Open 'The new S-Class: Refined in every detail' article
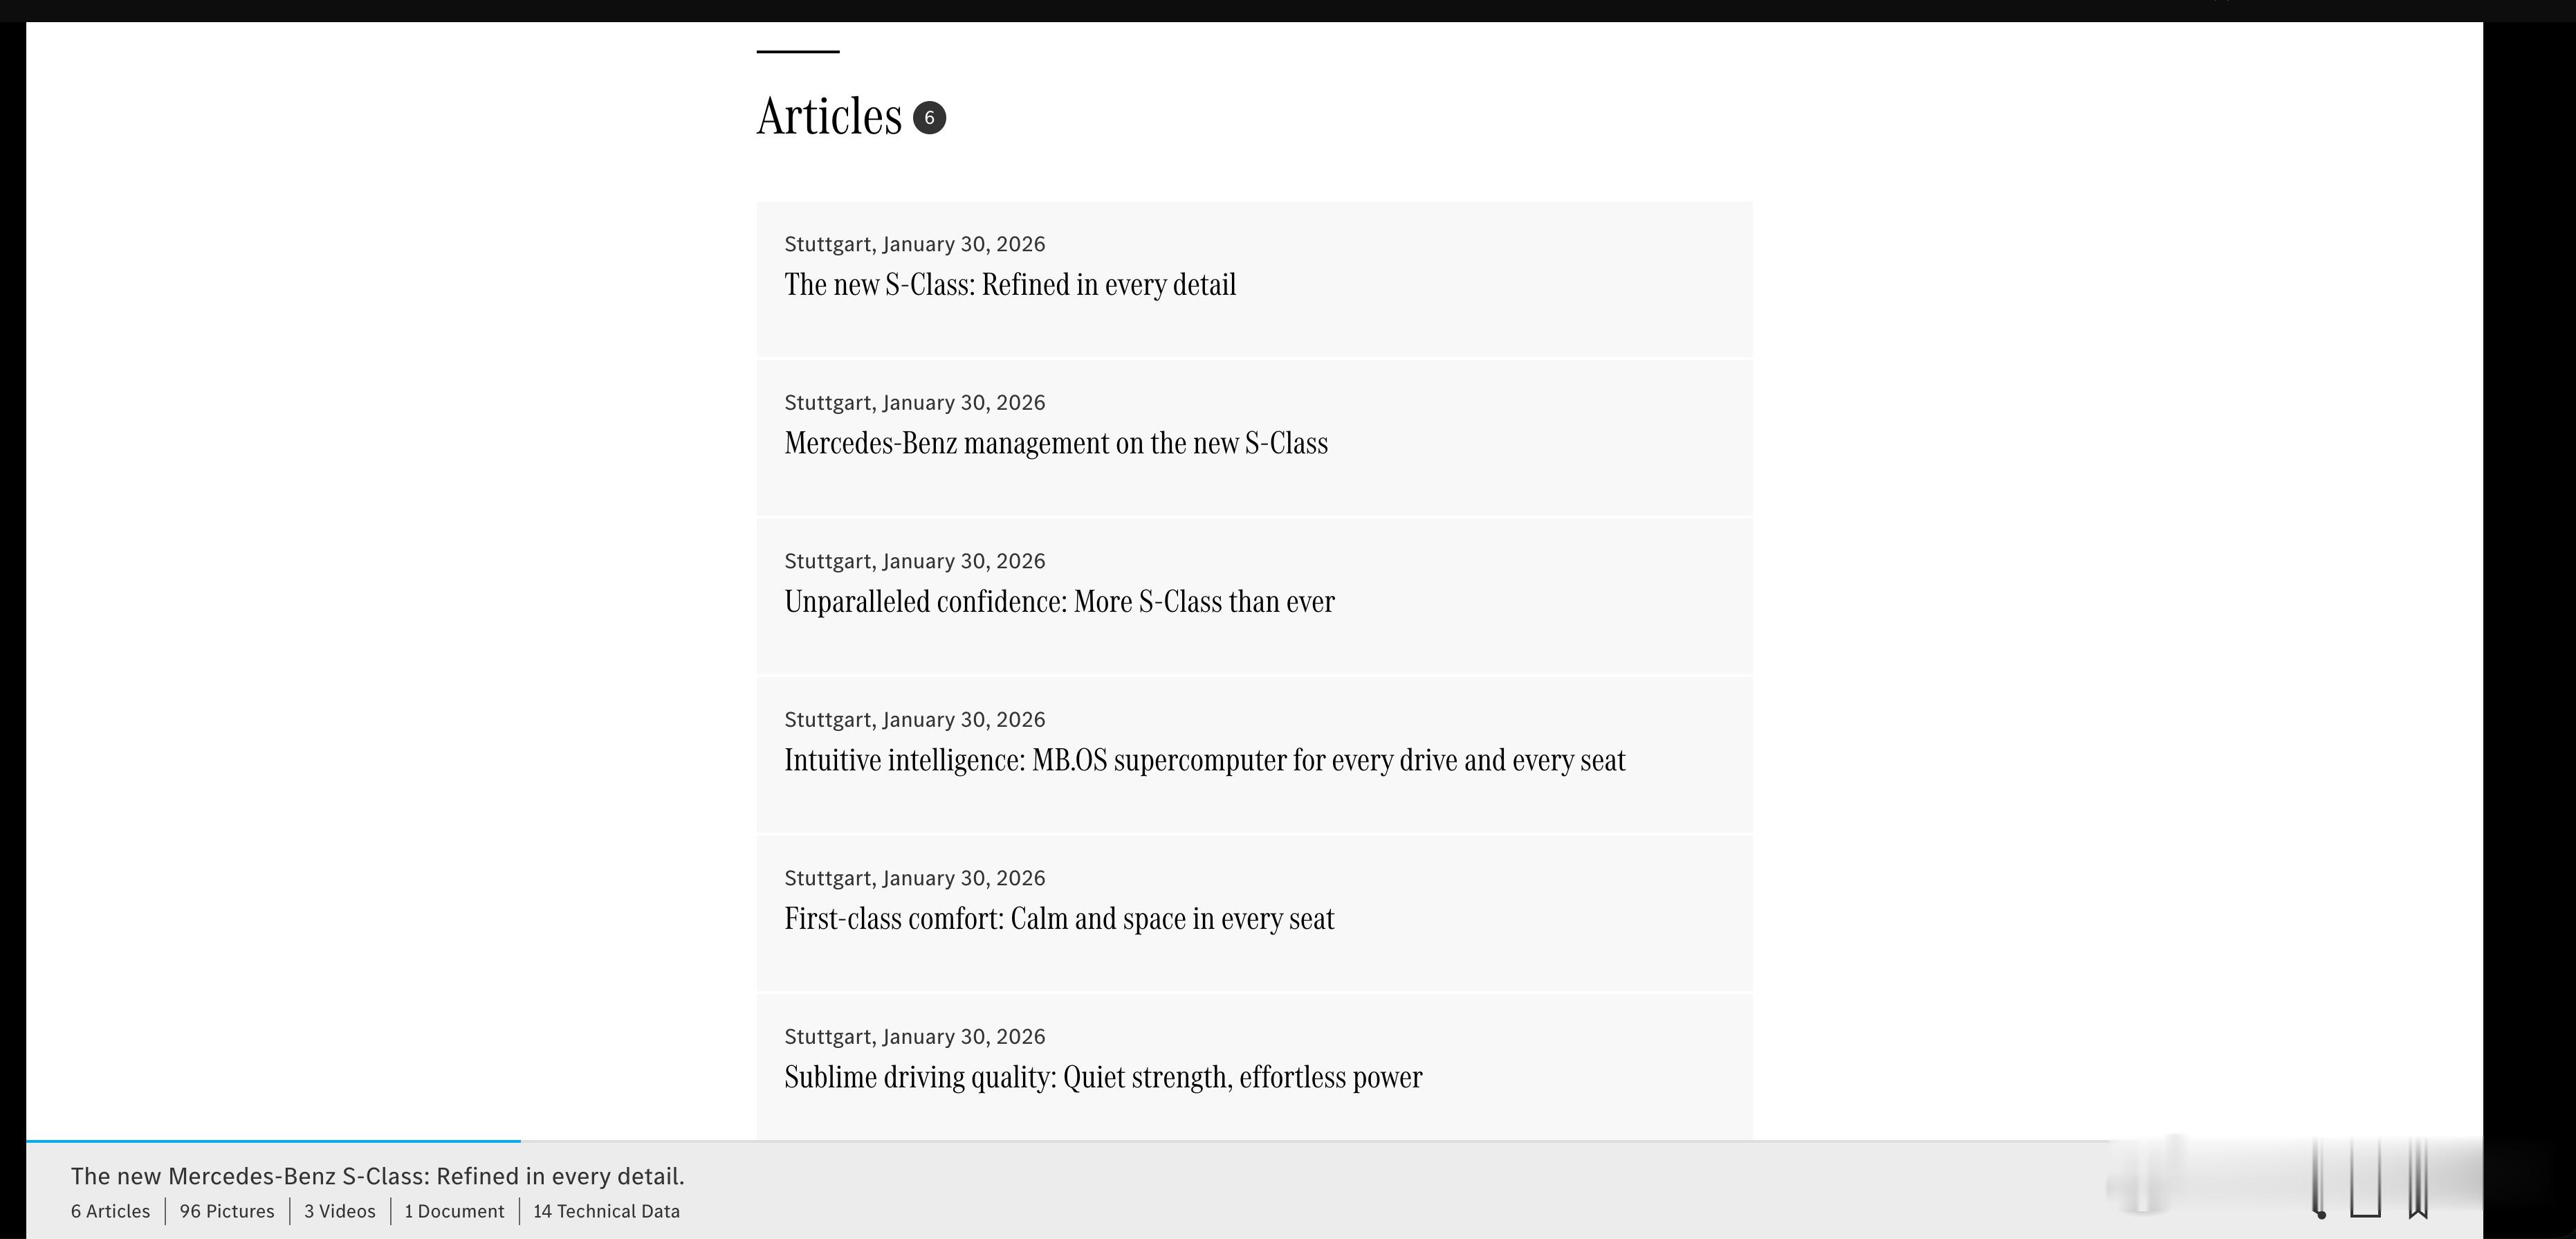The image size is (2576, 1239). (1010, 285)
